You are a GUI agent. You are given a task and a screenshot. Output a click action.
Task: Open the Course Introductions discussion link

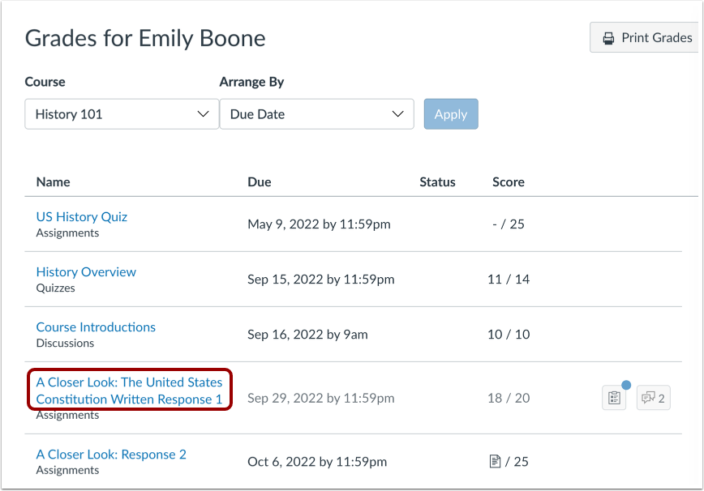click(x=96, y=327)
